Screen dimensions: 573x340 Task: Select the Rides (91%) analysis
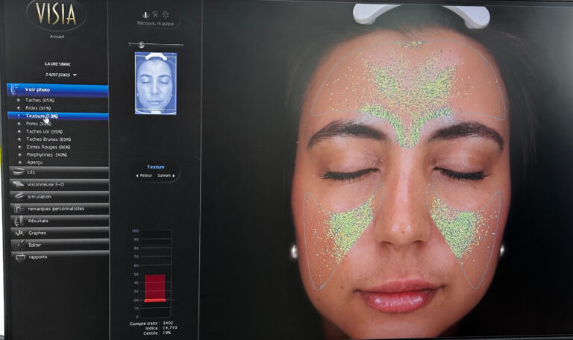(x=38, y=108)
